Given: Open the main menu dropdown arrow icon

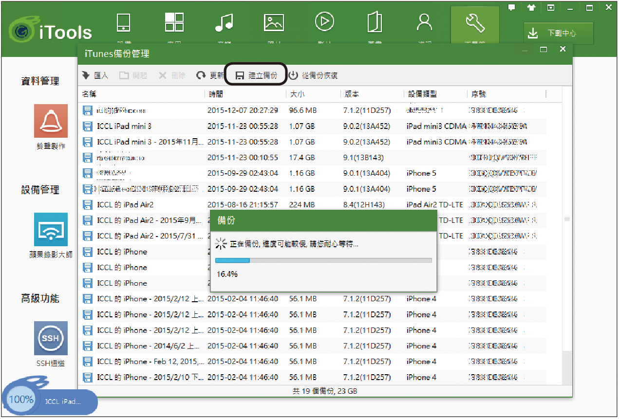Looking at the screenshot, I should (551, 8).
